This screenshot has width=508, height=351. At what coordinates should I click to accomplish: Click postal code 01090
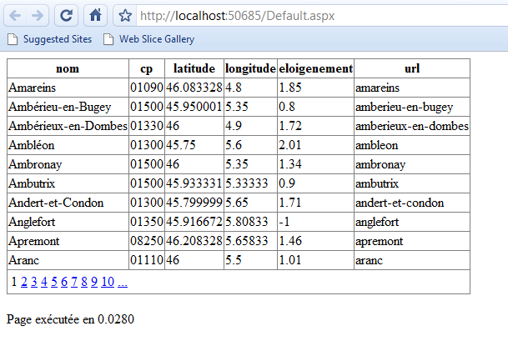(147, 88)
